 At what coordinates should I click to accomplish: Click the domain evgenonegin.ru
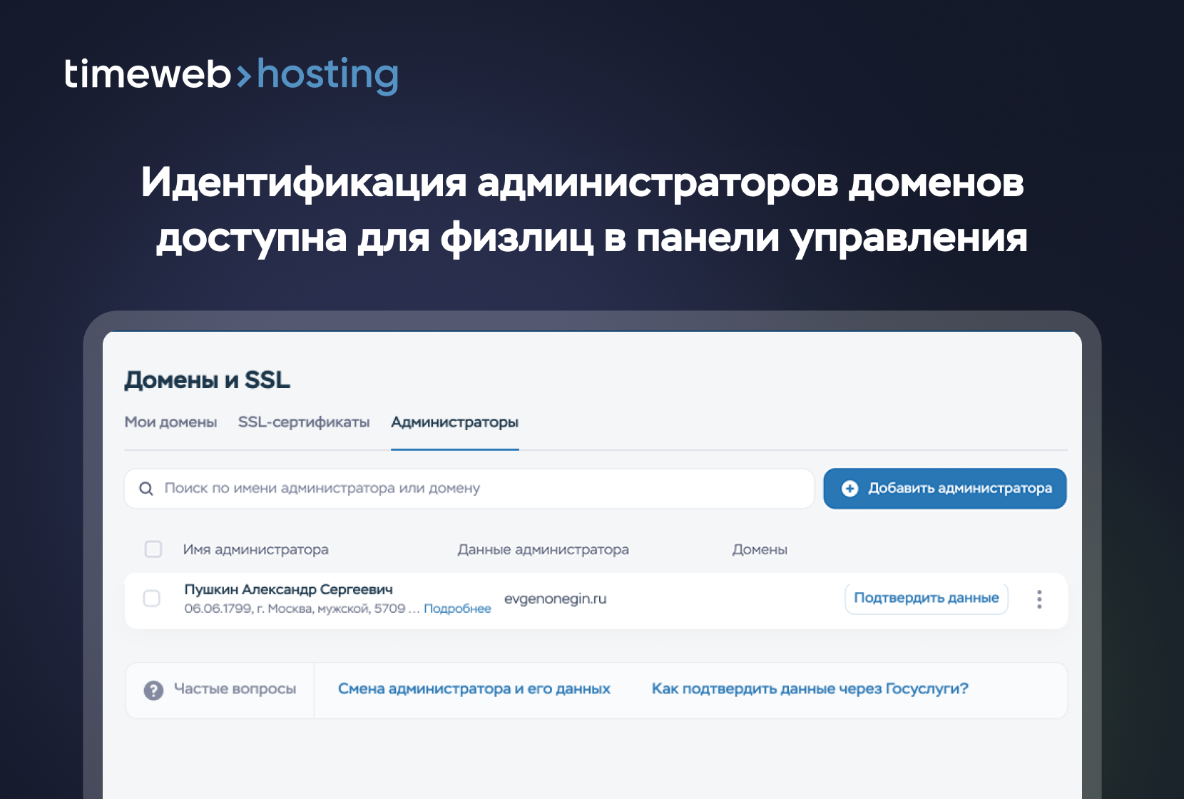(555, 599)
